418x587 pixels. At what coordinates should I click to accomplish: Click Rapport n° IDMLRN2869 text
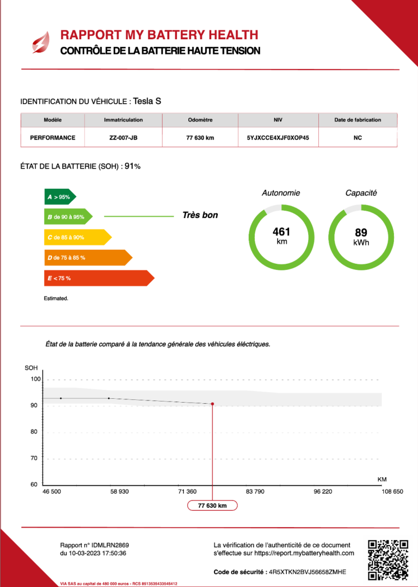[94, 545]
